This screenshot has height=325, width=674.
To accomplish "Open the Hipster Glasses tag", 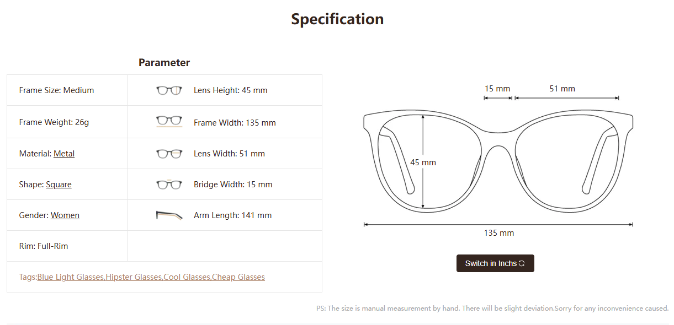I will pyautogui.click(x=134, y=277).
